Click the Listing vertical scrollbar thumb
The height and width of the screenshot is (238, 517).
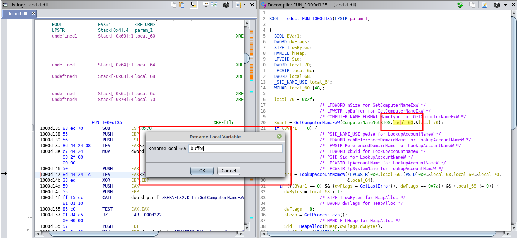coord(247,58)
